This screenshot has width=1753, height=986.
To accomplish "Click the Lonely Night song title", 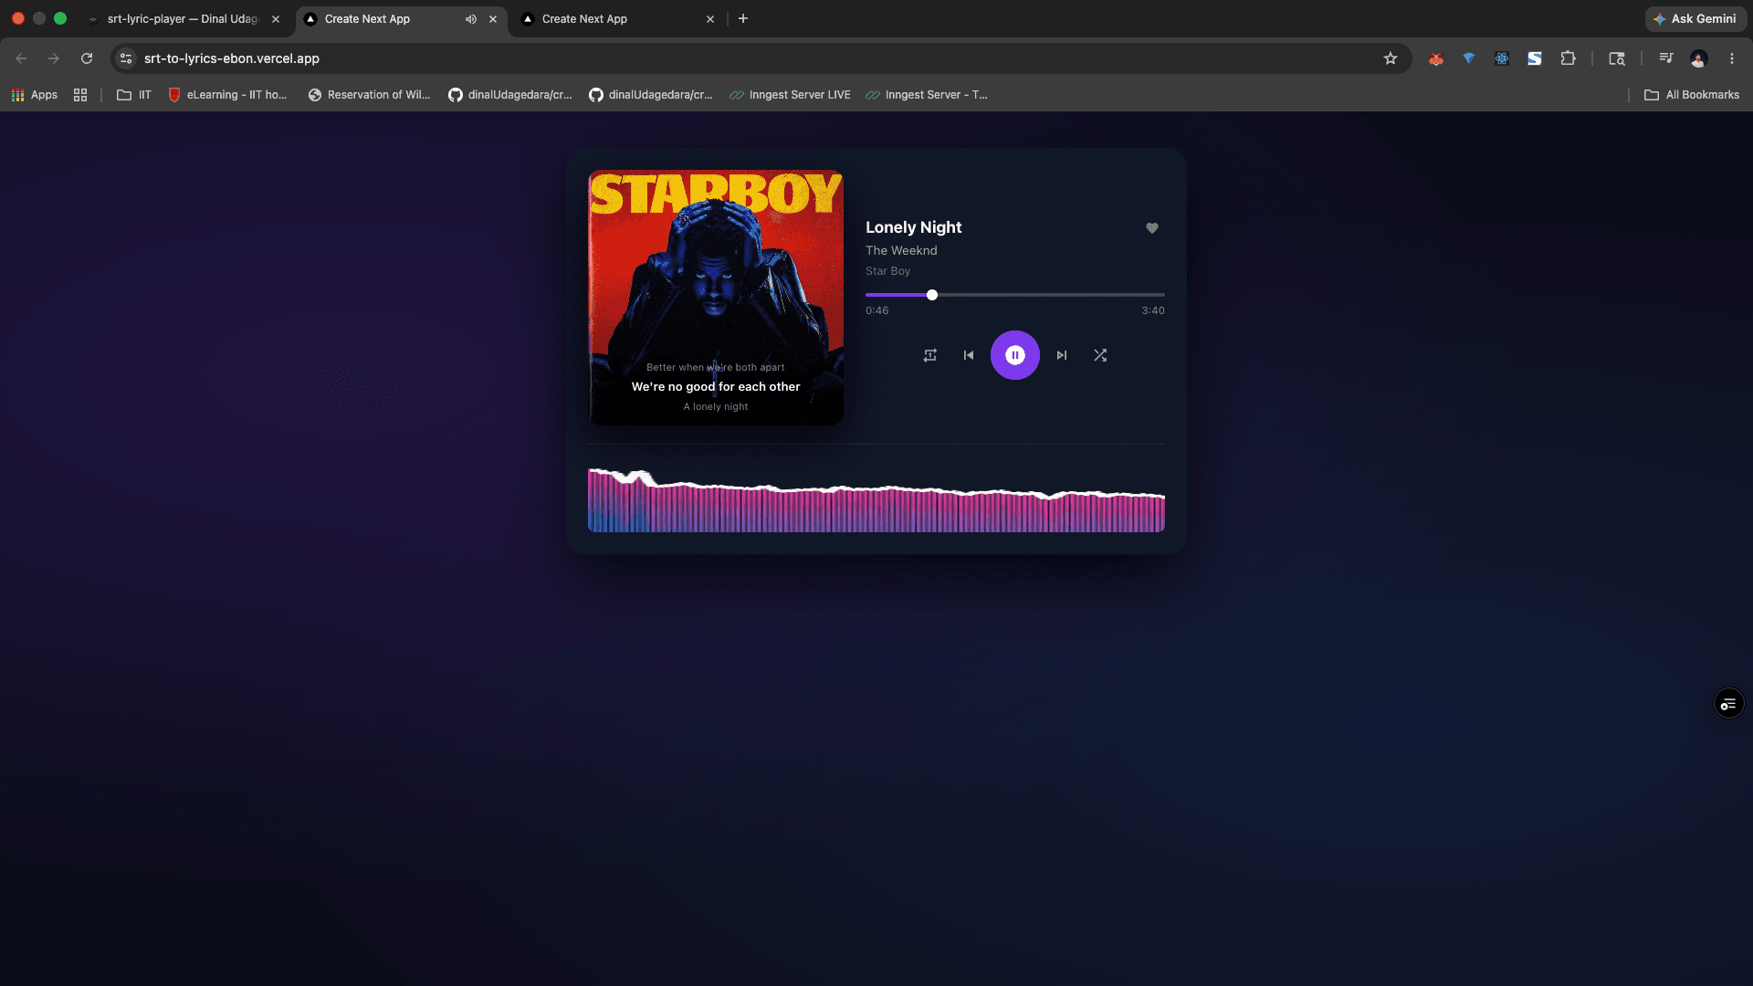I will coord(913,227).
